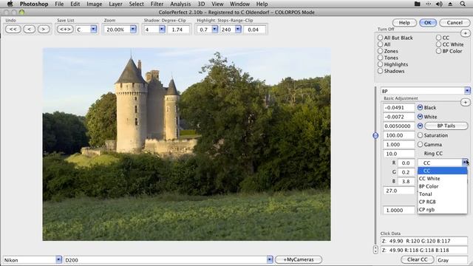The image size is (473, 266).
Task: Click the undo all '<<' button
Action: pyautogui.click(x=13, y=30)
